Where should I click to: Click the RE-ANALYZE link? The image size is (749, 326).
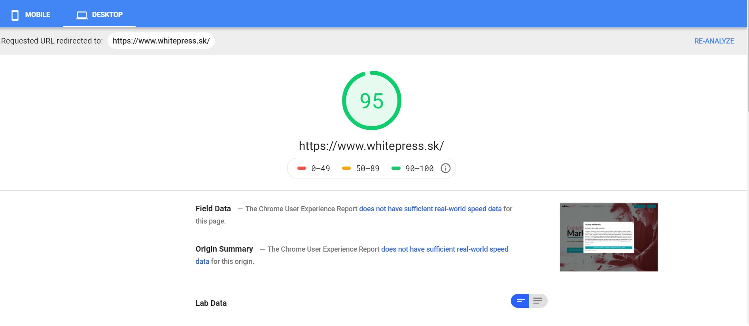(714, 41)
